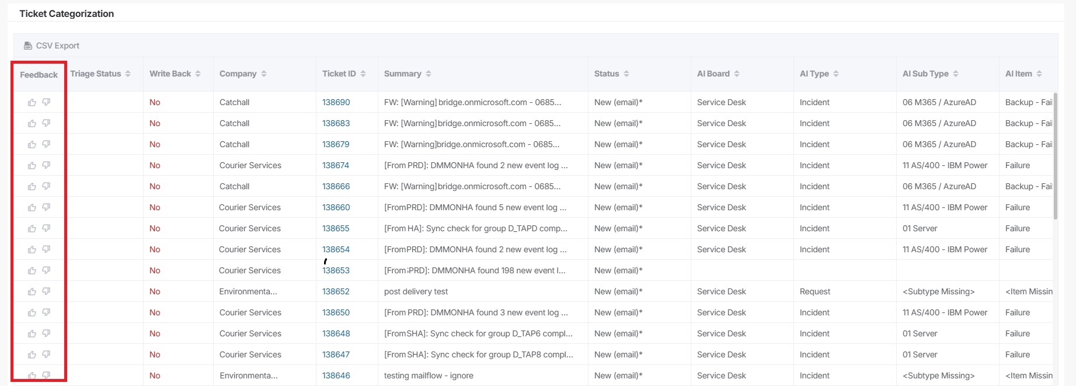
Task: Thumbs up for ticket 138647
Action: point(32,355)
